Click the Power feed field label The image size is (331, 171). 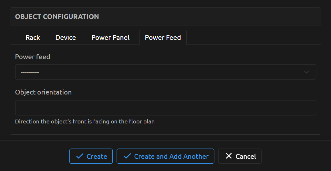(x=33, y=57)
